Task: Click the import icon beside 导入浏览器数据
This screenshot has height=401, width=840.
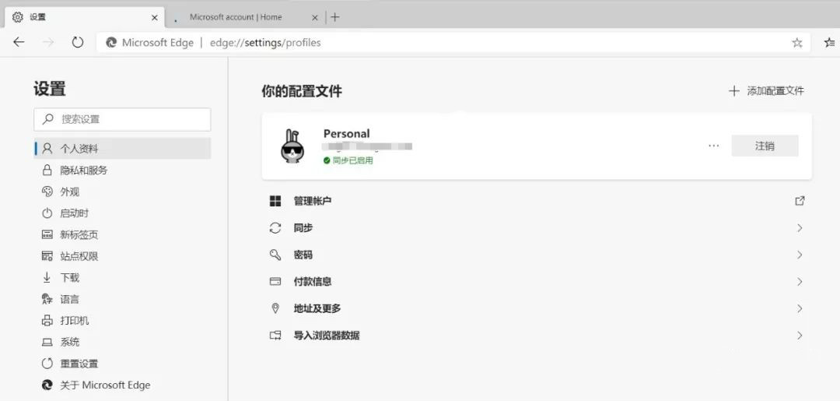Action: click(x=275, y=336)
